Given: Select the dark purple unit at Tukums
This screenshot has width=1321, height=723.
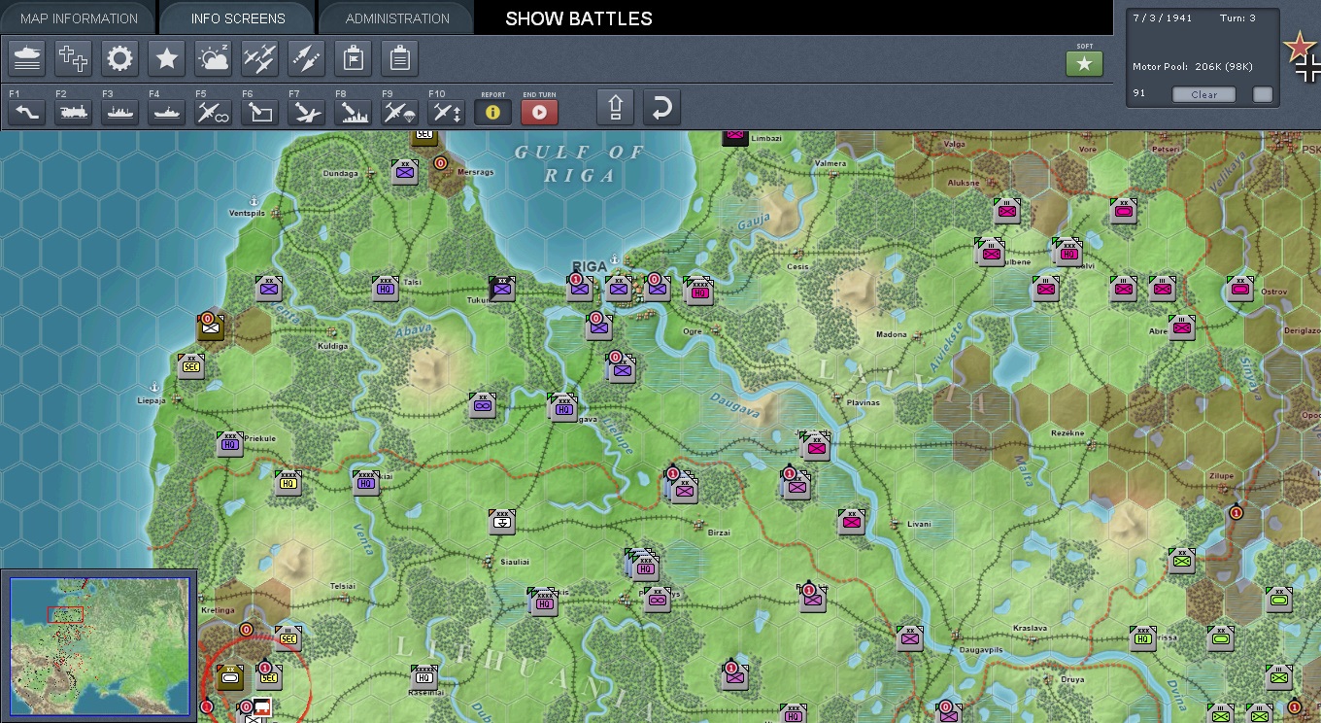Looking at the screenshot, I should 502,289.
